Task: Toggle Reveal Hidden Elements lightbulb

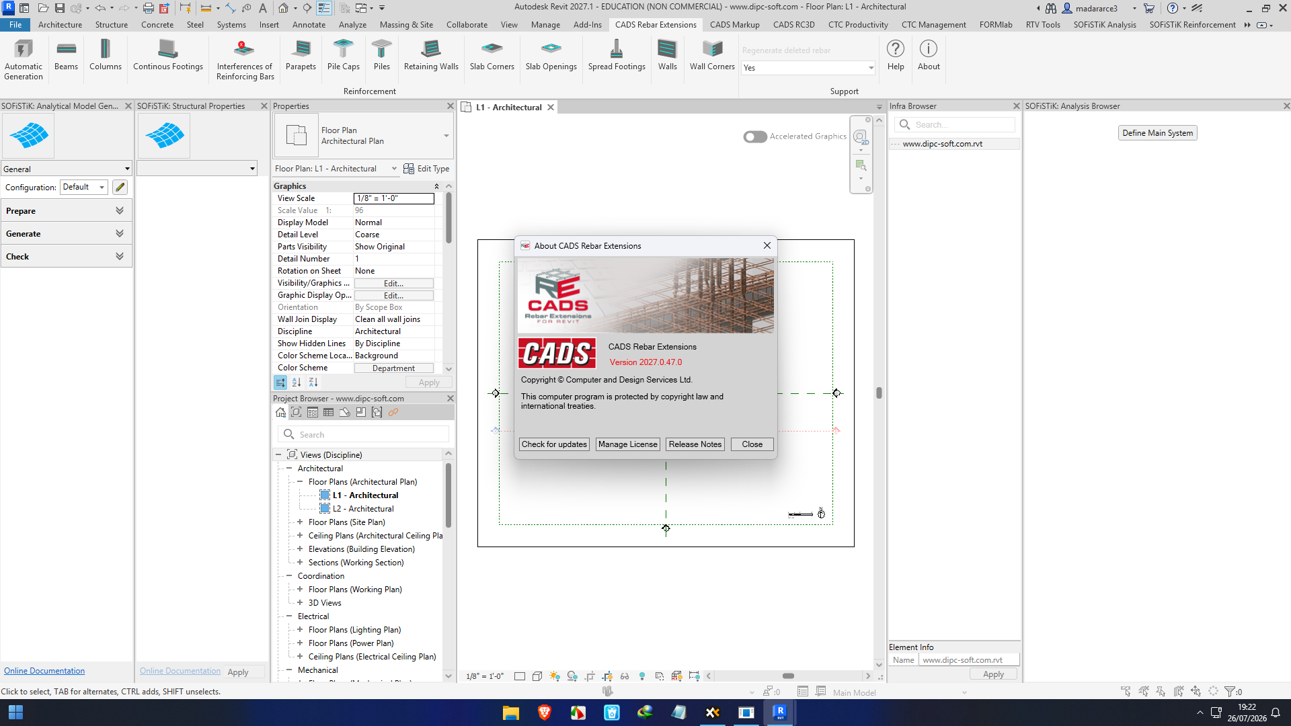Action: (x=642, y=676)
